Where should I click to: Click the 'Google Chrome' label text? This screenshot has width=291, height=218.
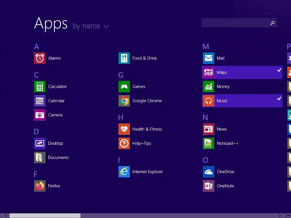click(147, 101)
